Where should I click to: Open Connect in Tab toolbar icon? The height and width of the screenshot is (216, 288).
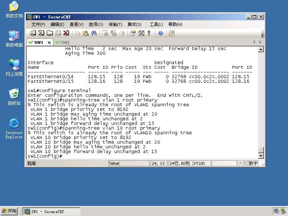pyautogui.click(x=50, y=33)
